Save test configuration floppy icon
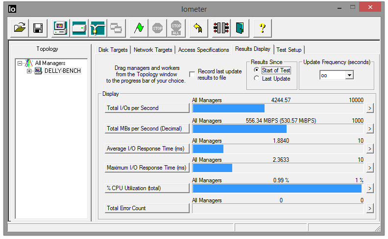 (38, 28)
